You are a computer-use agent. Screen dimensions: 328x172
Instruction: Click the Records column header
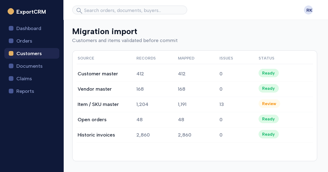[x=146, y=58]
